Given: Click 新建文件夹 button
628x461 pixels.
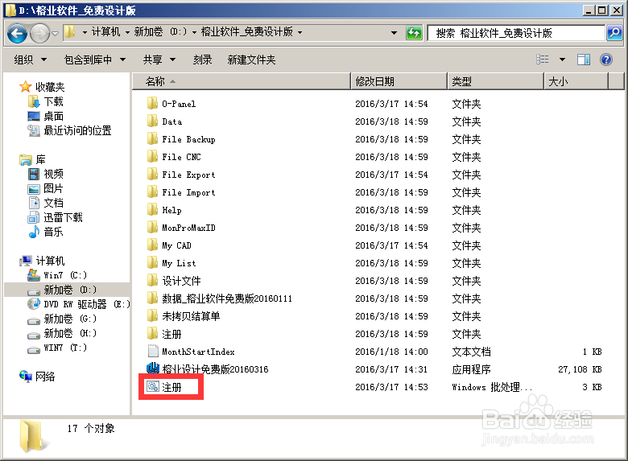Looking at the screenshot, I should 251,60.
